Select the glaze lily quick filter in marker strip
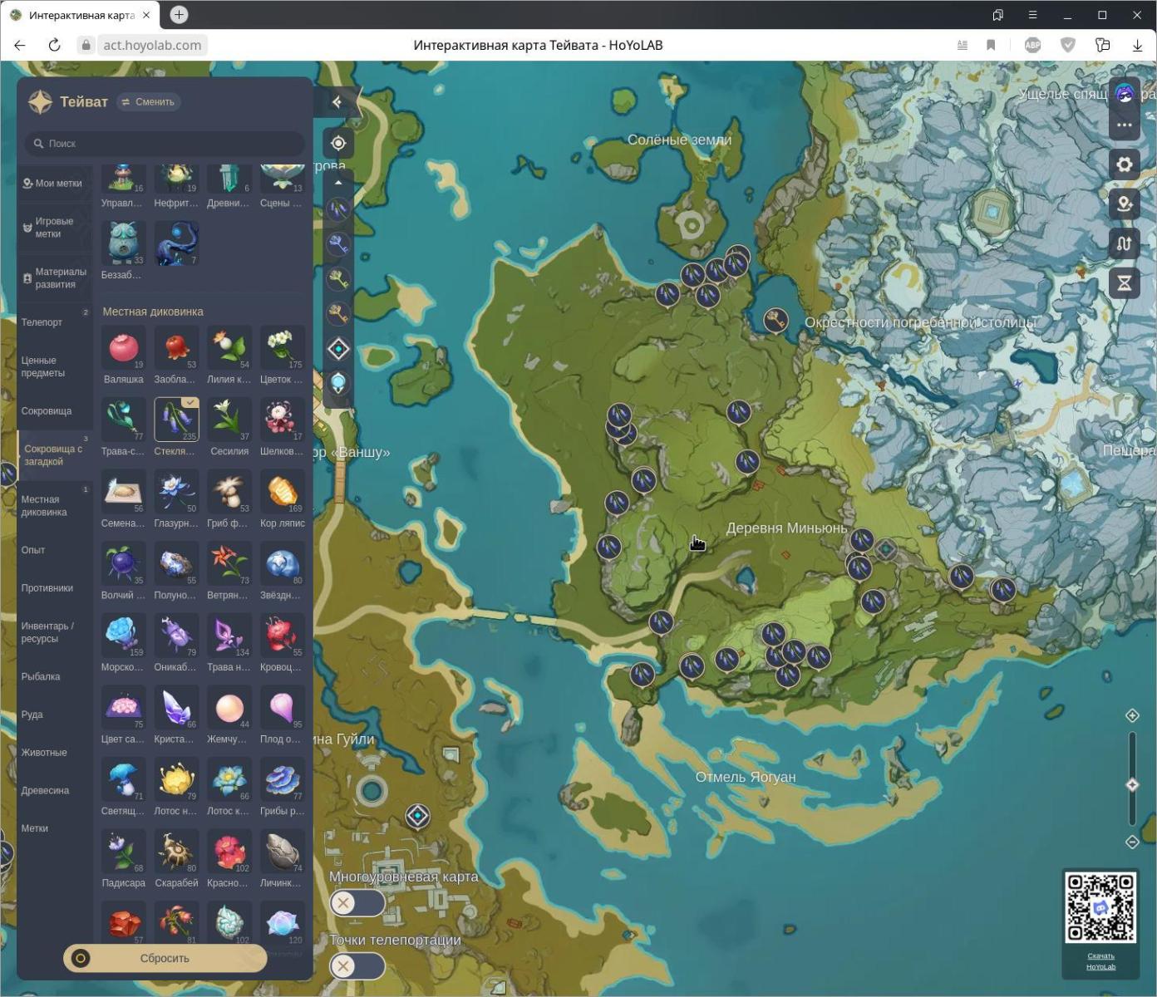Screen dimensions: 1157x997 (338, 209)
